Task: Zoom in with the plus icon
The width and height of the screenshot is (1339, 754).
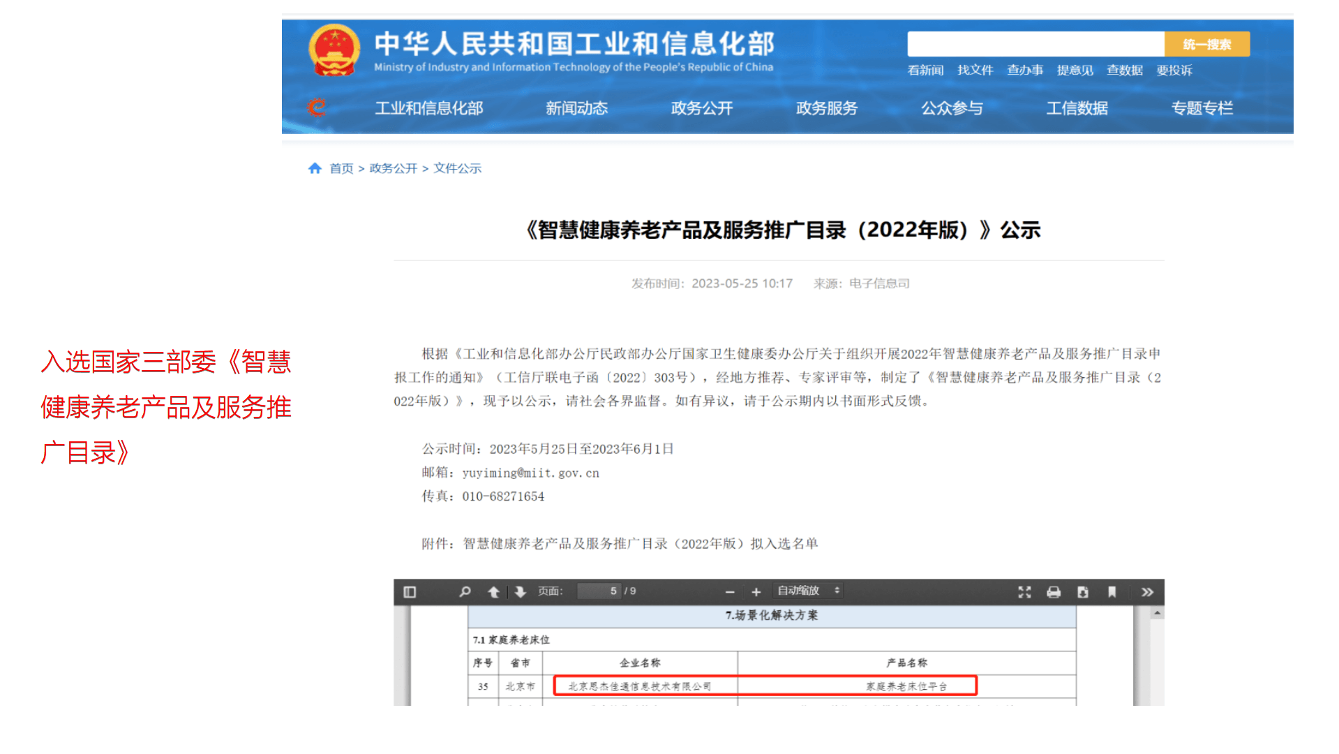Action: 756,592
